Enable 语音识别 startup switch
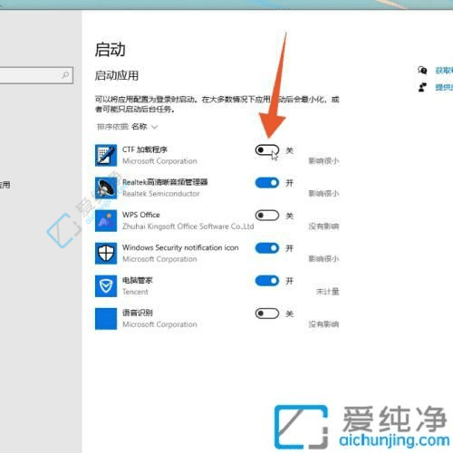453x453 pixels. click(267, 313)
